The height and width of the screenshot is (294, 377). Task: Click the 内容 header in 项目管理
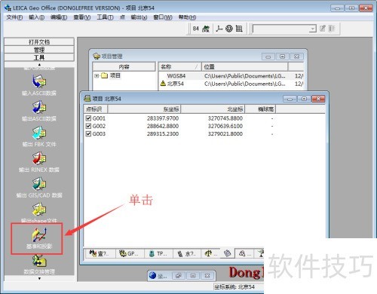(124, 66)
